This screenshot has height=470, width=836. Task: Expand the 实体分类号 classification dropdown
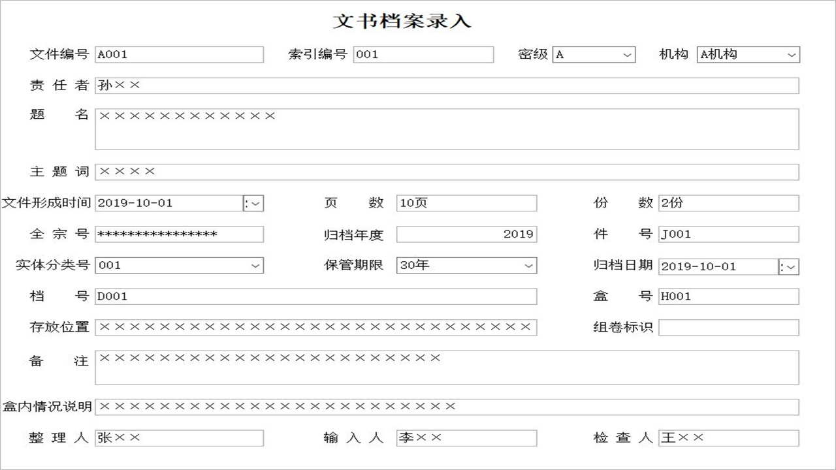[x=255, y=266]
